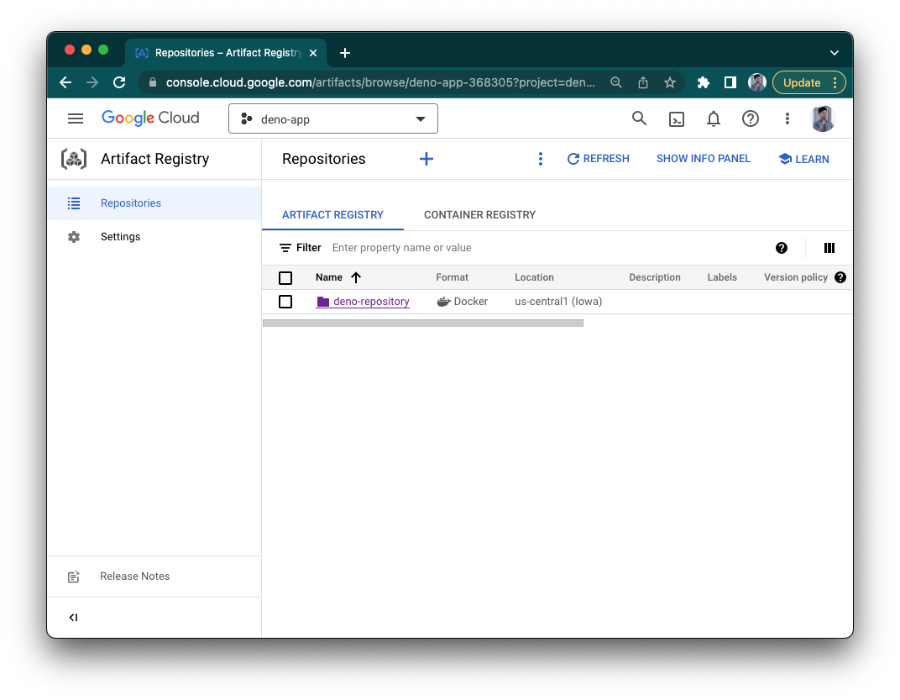Image resolution: width=900 pixels, height=700 pixels.
Task: Click Show Info Panel
Action: [704, 158]
